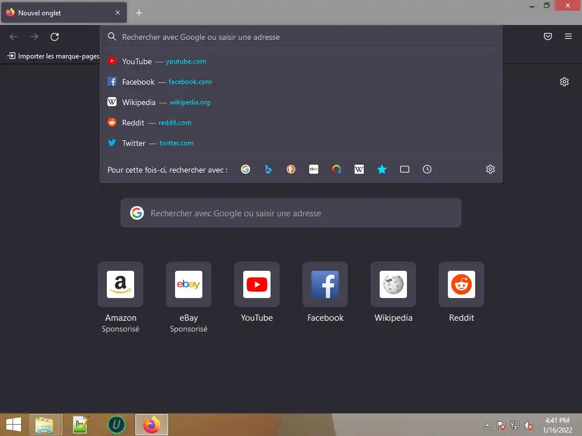Open the taskbar clock showing 4:41 PM
582x436 pixels.
pyautogui.click(x=557, y=425)
